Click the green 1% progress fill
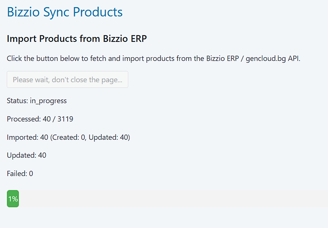 point(13,199)
